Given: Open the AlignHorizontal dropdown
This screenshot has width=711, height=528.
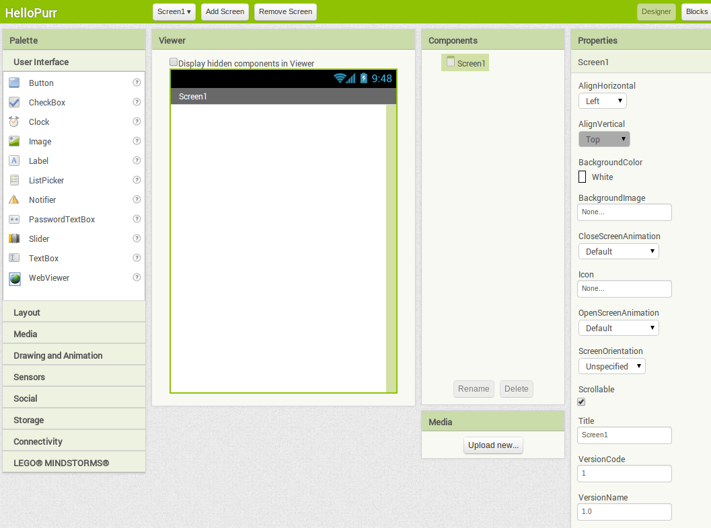Looking at the screenshot, I should [602, 101].
